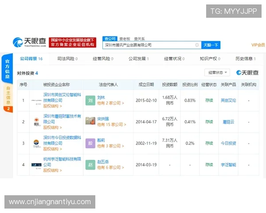266x213 pixels.
Task: Switch to 历史信息 tab
Action: pyautogui.click(x=246, y=59)
